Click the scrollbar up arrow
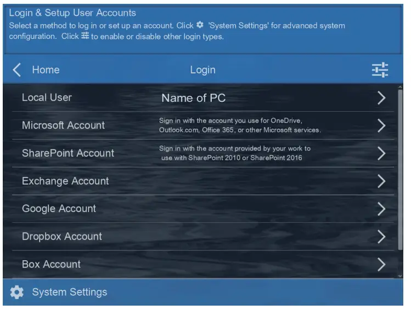411x310 pixels. [400, 87]
